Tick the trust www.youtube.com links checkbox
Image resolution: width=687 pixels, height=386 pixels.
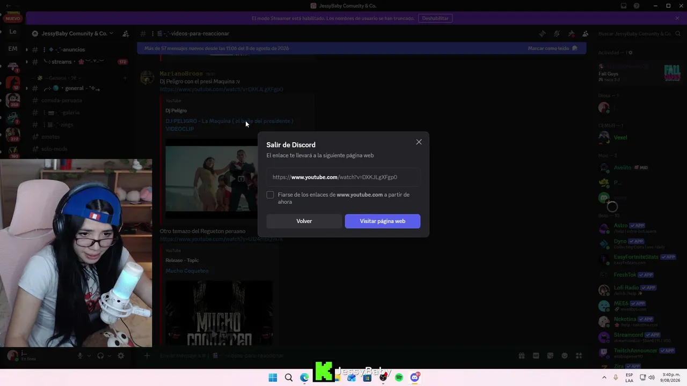pos(270,195)
